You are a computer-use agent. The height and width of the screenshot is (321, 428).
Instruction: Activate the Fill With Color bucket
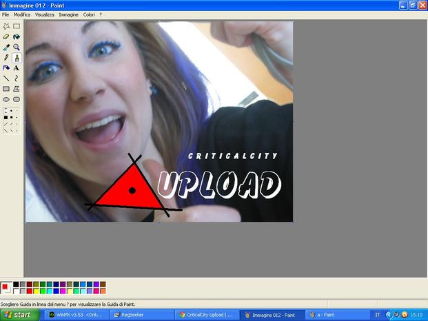click(17, 37)
